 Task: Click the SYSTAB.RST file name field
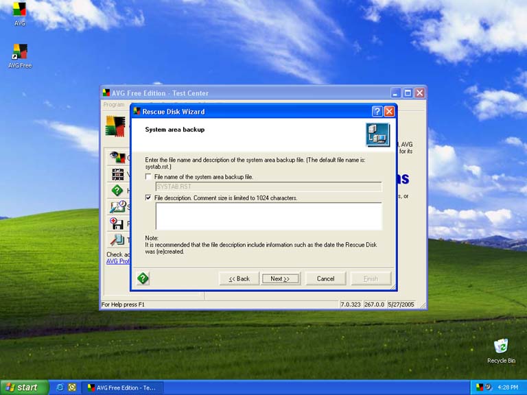click(268, 187)
